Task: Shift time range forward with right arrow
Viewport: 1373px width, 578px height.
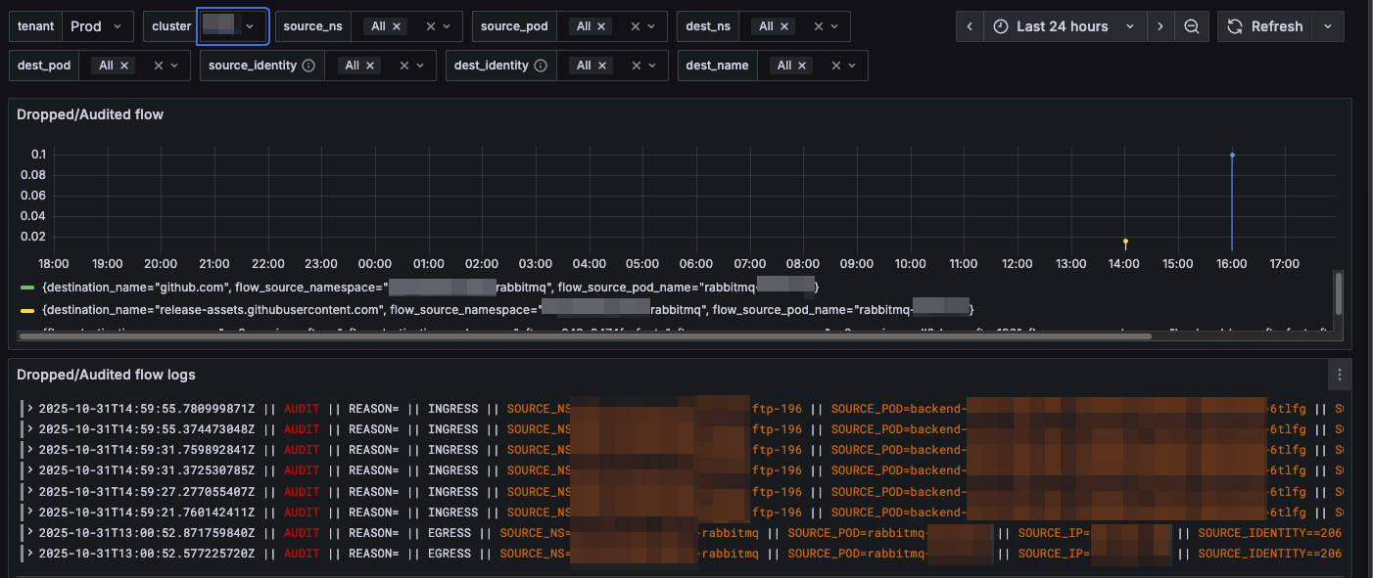Action: click(1160, 26)
